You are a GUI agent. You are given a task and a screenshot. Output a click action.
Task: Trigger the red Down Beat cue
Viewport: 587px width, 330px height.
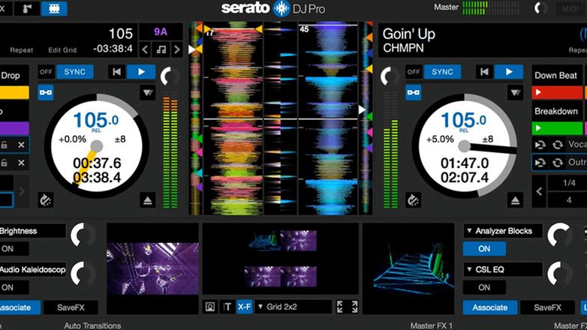tap(557, 92)
